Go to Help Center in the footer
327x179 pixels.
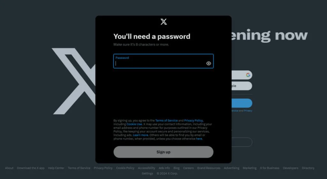click(x=56, y=168)
